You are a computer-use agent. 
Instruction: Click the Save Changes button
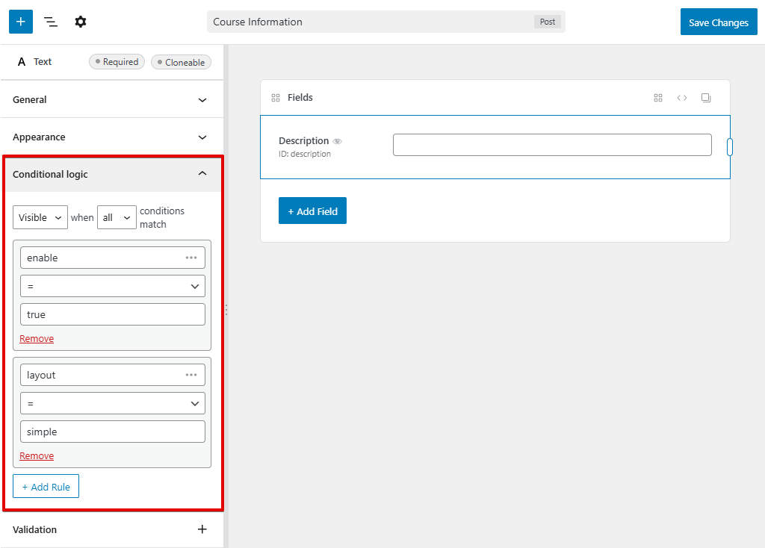point(718,22)
